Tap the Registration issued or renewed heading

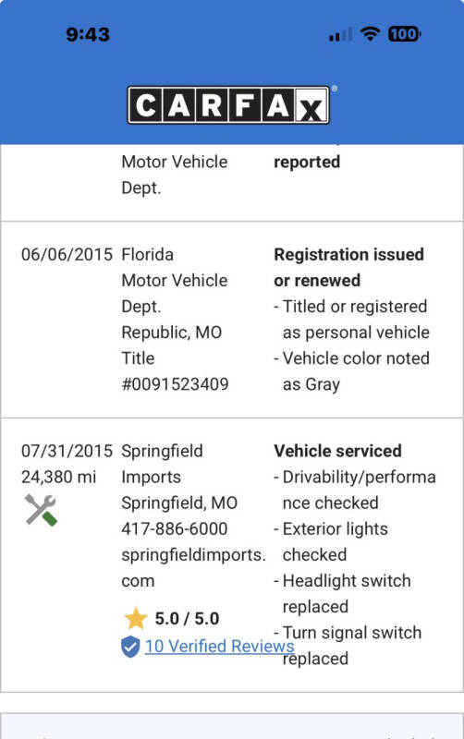coord(349,267)
